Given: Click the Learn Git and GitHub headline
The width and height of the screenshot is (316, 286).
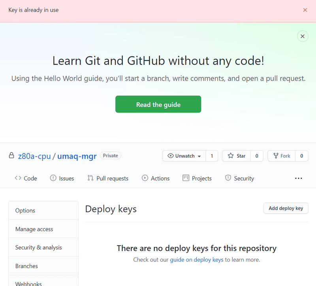Looking at the screenshot, I should point(158,61).
